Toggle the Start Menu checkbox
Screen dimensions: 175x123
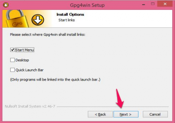click(x=12, y=50)
